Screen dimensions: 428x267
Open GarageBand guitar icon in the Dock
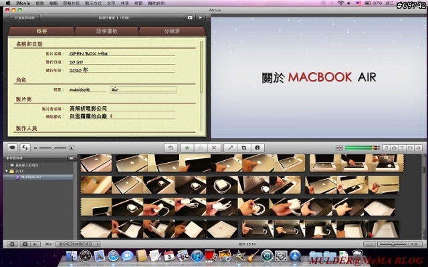253,256
